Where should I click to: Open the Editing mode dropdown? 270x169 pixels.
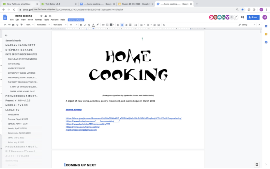click(x=249, y=25)
